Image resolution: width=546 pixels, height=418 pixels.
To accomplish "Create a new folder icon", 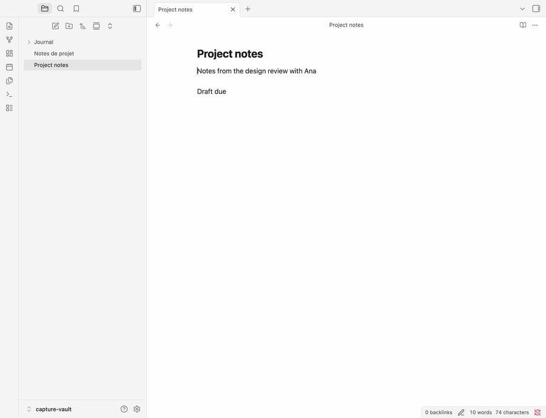I will coord(69,26).
